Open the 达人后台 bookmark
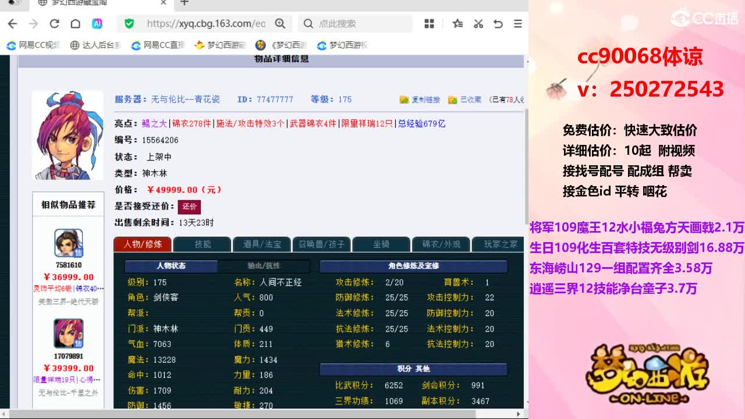This screenshot has height=419, width=745. [x=95, y=45]
